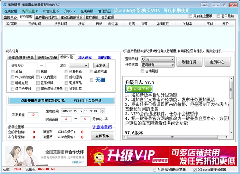Open the 会员中心 button
Viewport: 240px width, 174px height.
tap(217, 62)
